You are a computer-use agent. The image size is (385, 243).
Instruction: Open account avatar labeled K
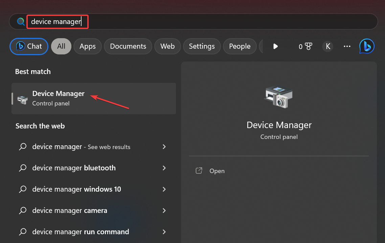328,46
